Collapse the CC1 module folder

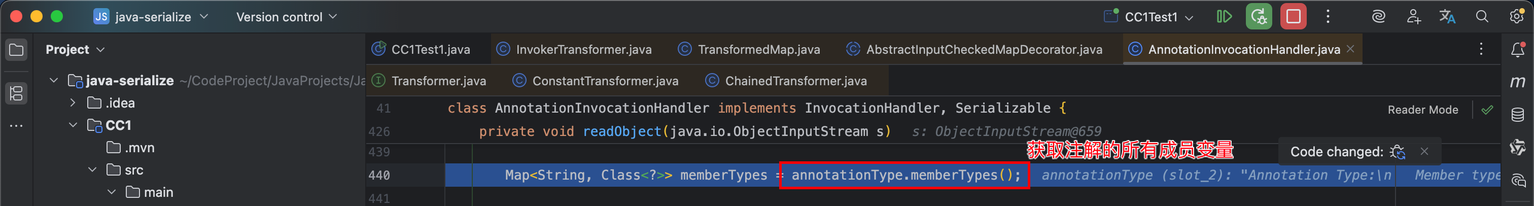coord(73,126)
